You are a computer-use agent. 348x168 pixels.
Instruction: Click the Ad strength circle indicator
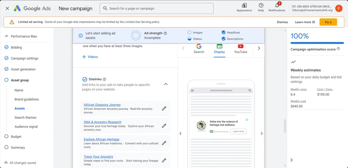(136, 36)
